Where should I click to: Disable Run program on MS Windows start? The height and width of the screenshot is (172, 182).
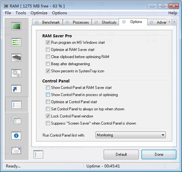(x=48, y=43)
